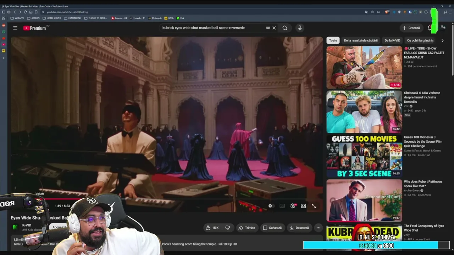Bookmark this page in Brave toolbar
The width and height of the screenshot is (454, 255).
(x=36, y=12)
